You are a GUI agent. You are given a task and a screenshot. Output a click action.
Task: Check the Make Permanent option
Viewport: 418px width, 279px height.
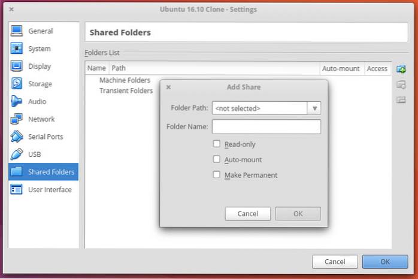click(x=217, y=175)
